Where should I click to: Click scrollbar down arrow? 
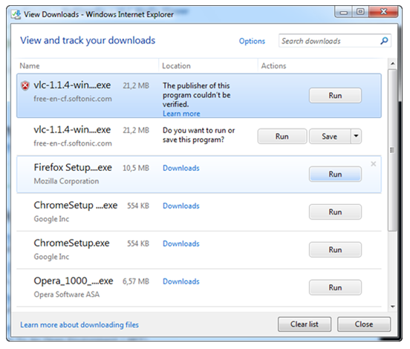pos(392,307)
